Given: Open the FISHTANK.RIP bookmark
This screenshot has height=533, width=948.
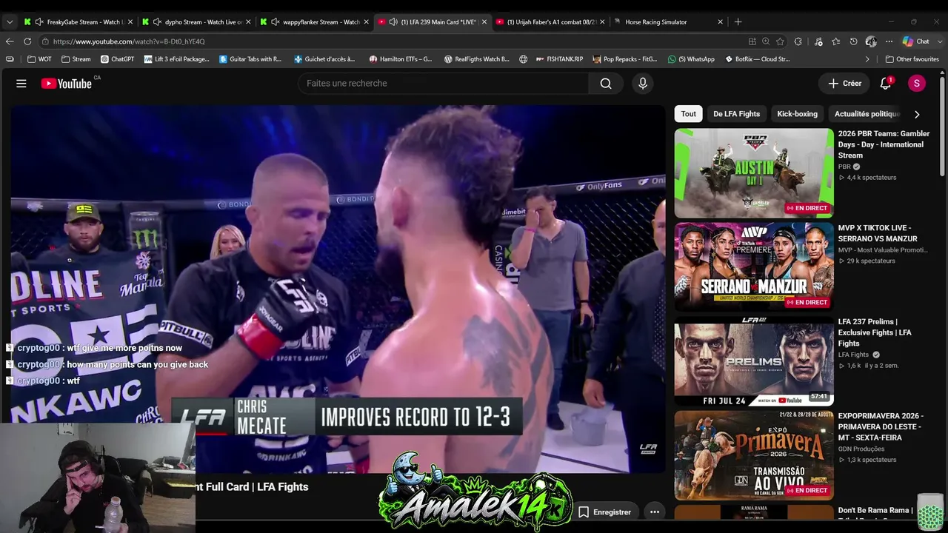Looking at the screenshot, I should [x=560, y=59].
